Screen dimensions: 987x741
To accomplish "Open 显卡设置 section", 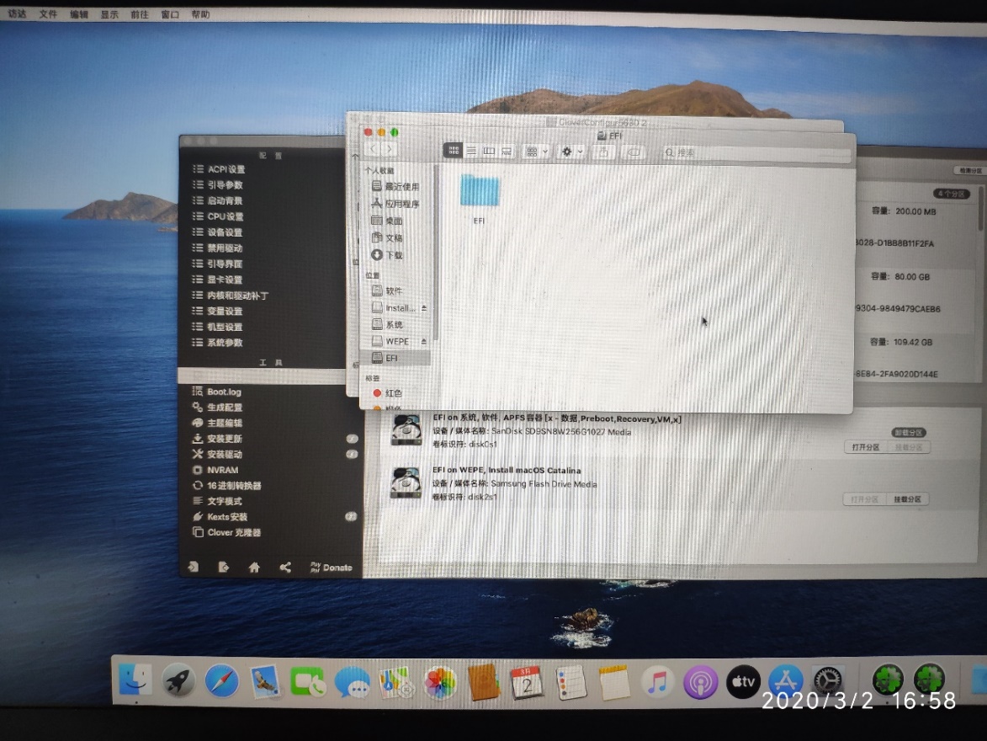I will coord(217,279).
